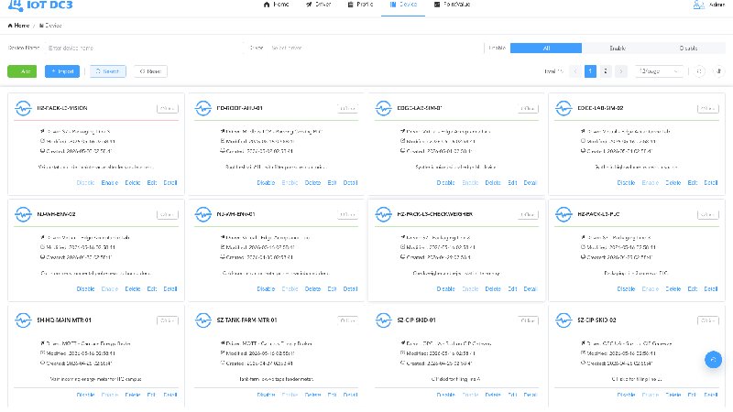Click the Reset button
733x412 pixels.
point(150,71)
